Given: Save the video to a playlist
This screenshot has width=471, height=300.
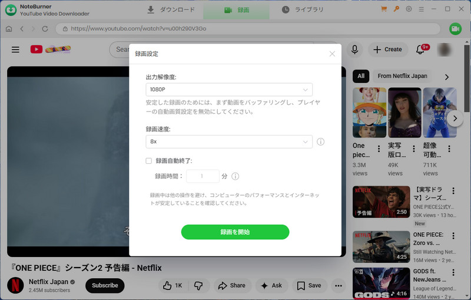Looking at the screenshot, I should point(309,286).
